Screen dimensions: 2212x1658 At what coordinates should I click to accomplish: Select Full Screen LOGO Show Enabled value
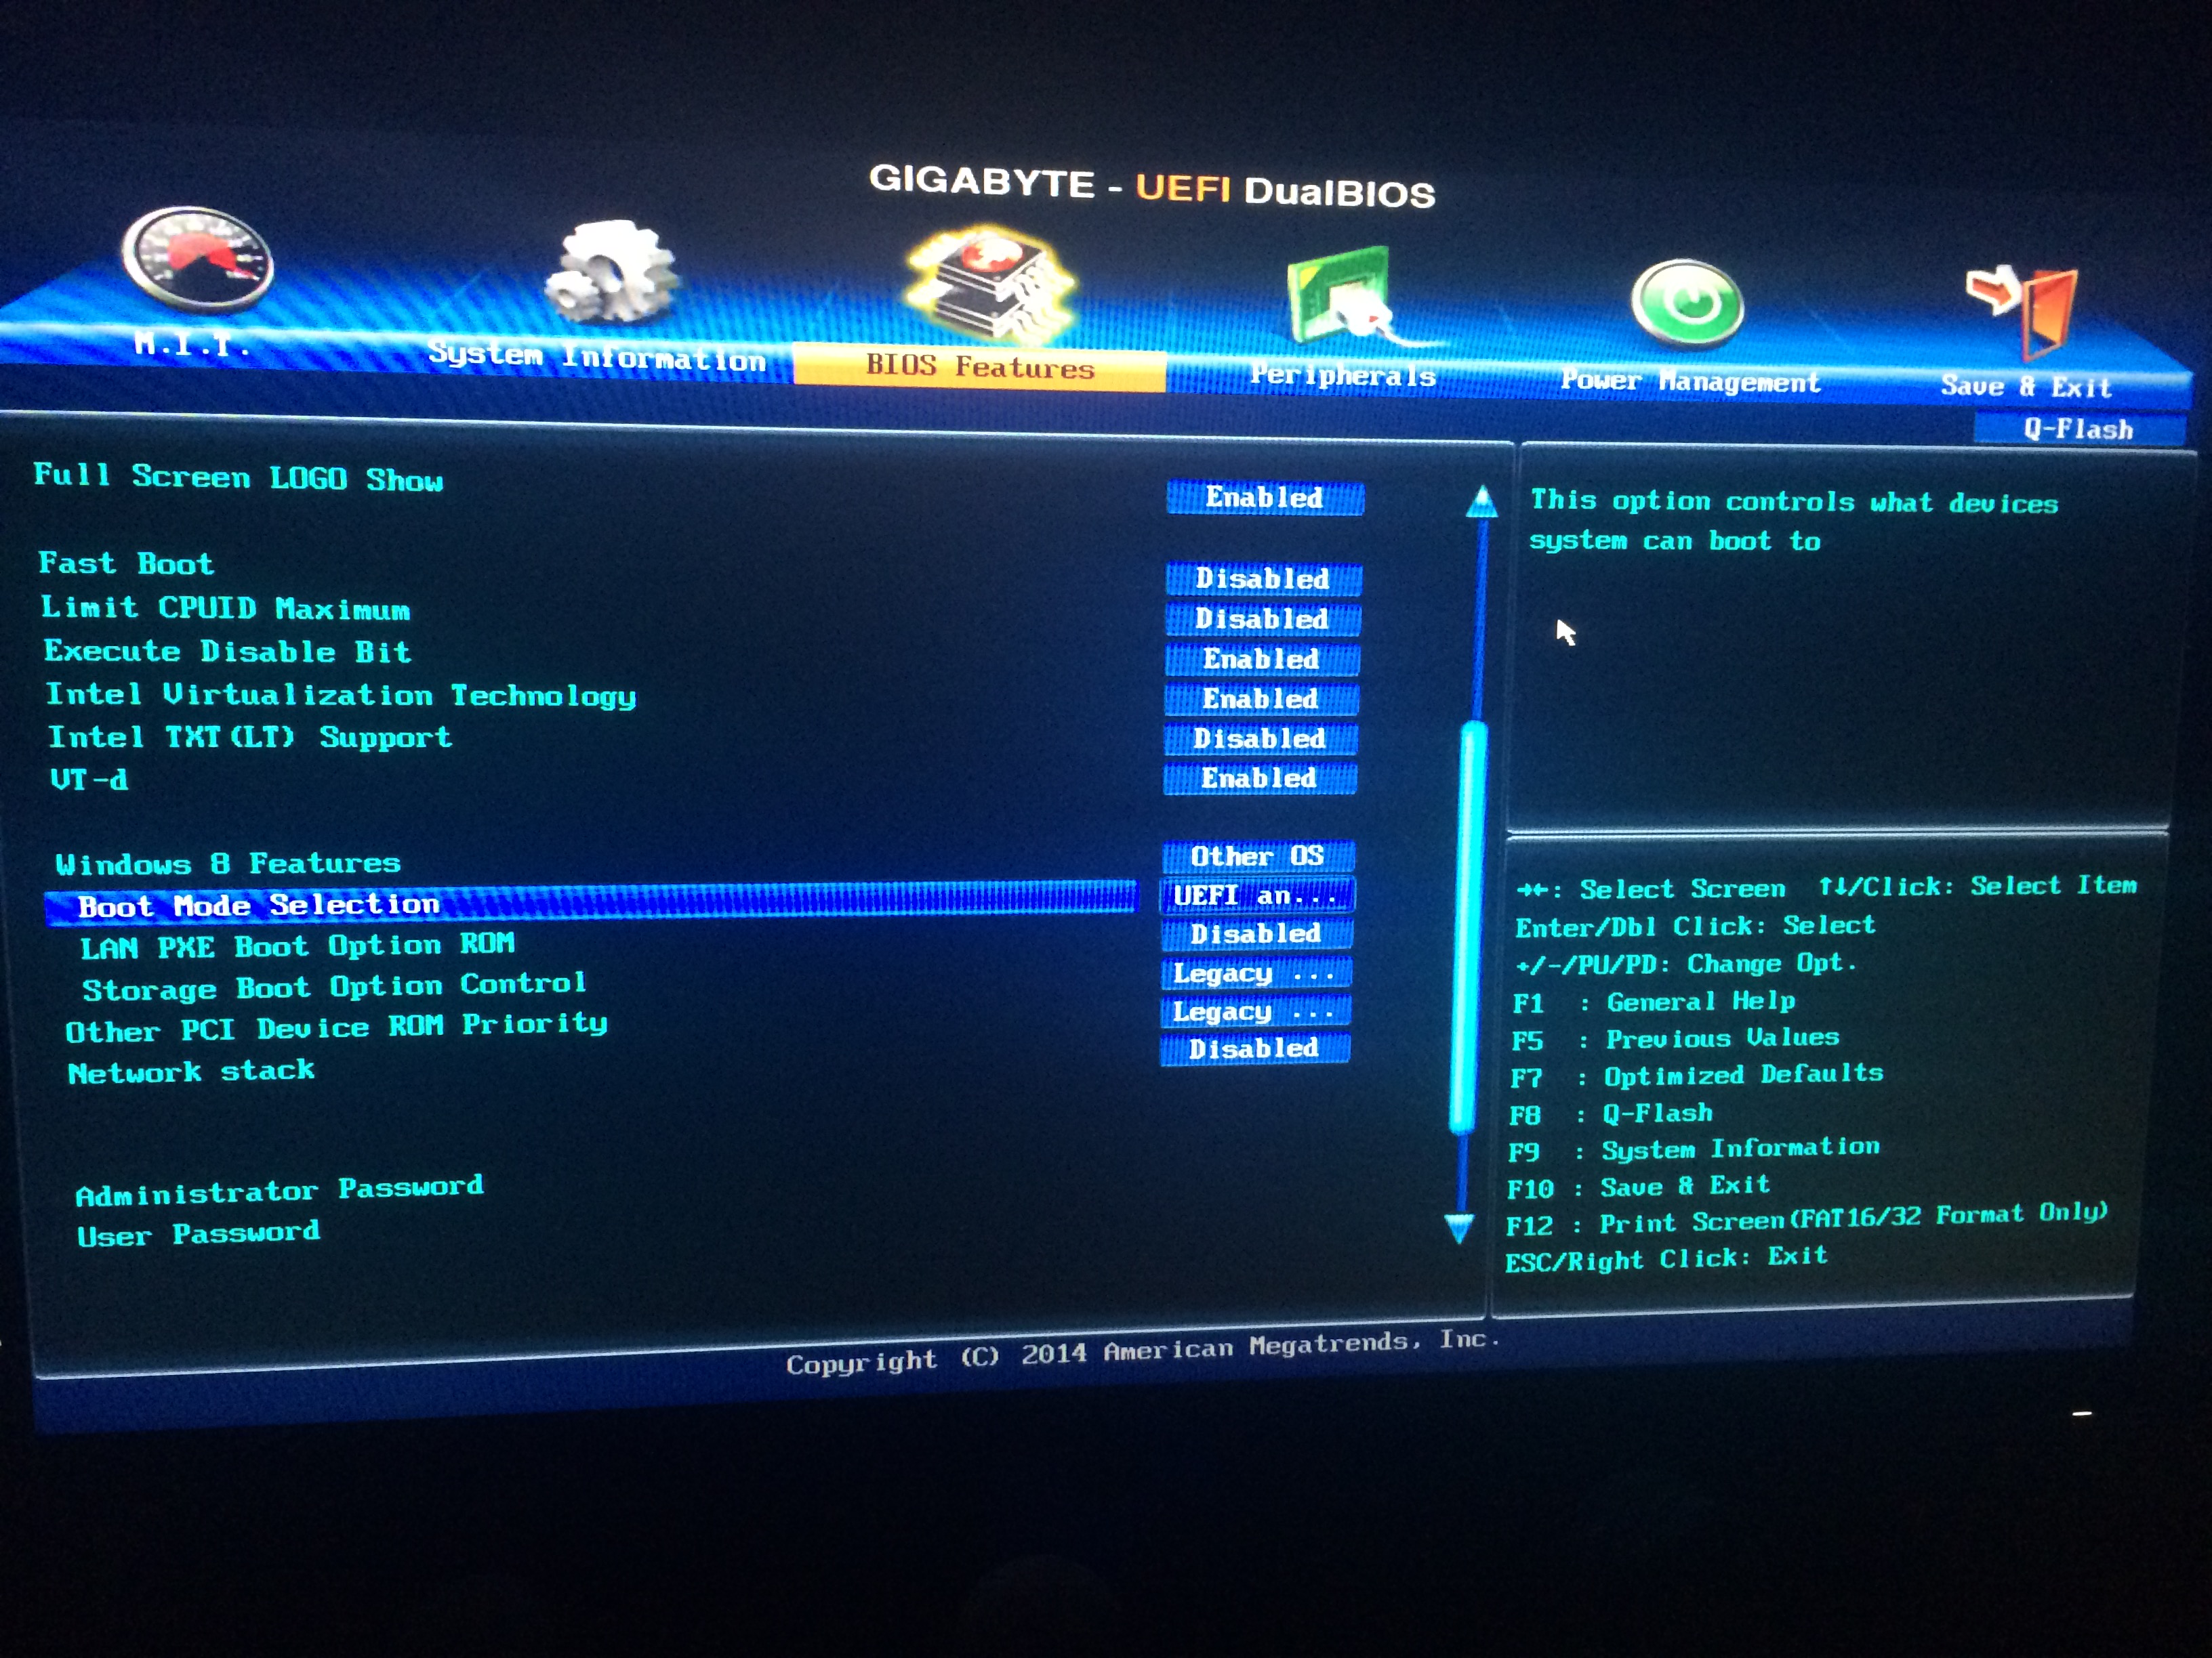click(x=1264, y=498)
